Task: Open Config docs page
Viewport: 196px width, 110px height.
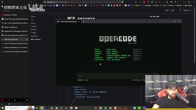Action: click(34, 26)
